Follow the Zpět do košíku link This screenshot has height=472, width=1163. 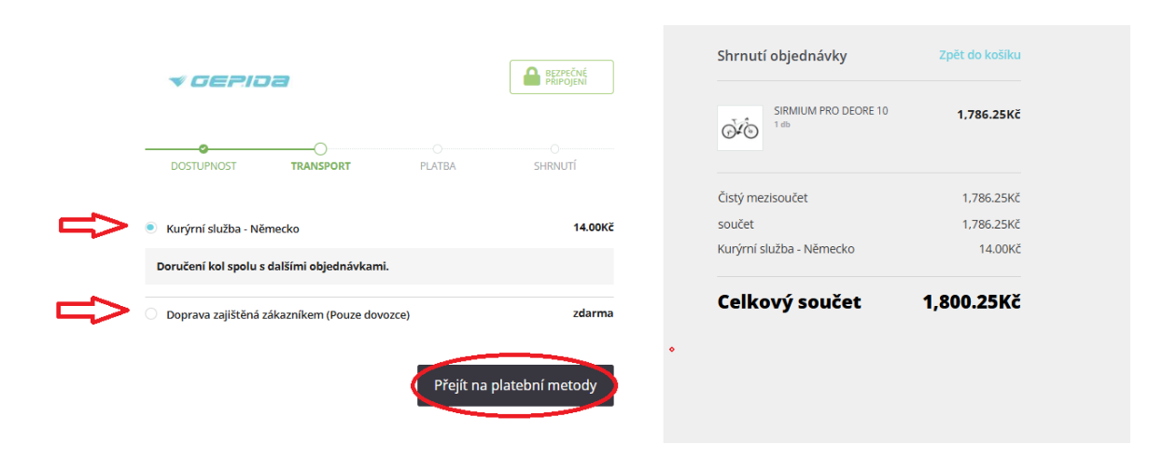[979, 55]
